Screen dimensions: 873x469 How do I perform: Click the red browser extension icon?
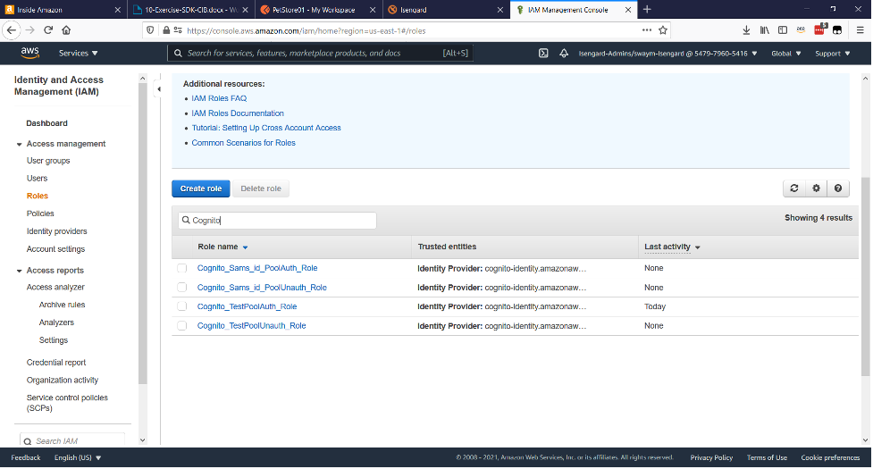[819, 30]
